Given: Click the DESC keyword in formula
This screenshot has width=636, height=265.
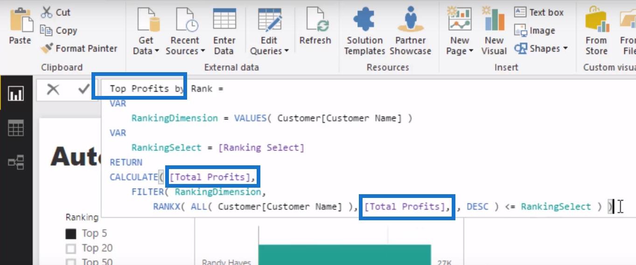Looking at the screenshot, I should [x=477, y=206].
